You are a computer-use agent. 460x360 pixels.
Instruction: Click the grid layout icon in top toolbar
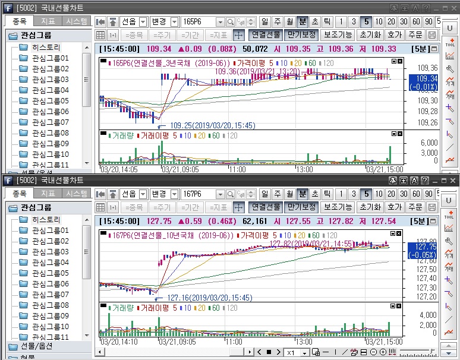tap(100, 35)
